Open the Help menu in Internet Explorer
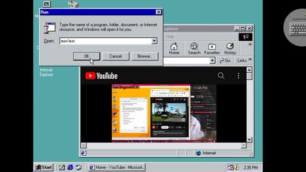The height and width of the screenshot is (172, 306). tap(170, 36)
